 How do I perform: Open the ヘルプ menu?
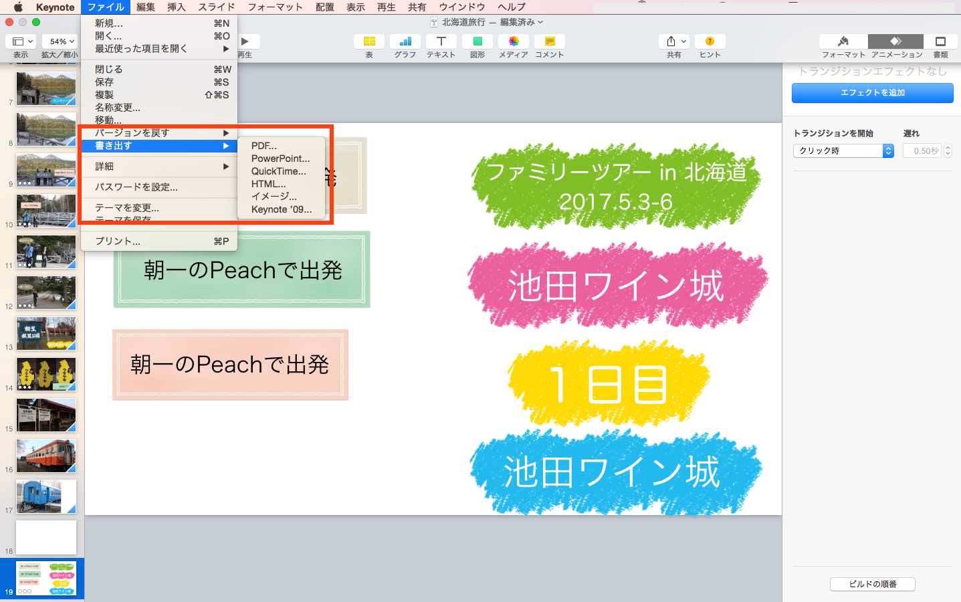(512, 7)
